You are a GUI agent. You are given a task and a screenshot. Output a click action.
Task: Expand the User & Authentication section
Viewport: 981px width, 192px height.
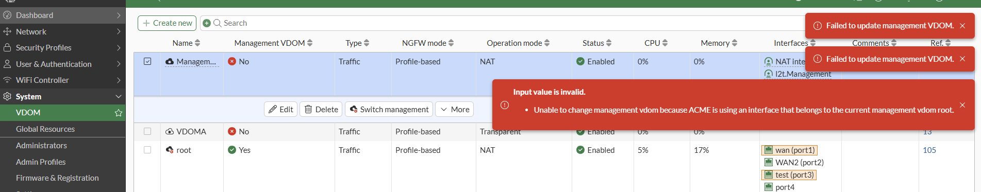(x=62, y=64)
